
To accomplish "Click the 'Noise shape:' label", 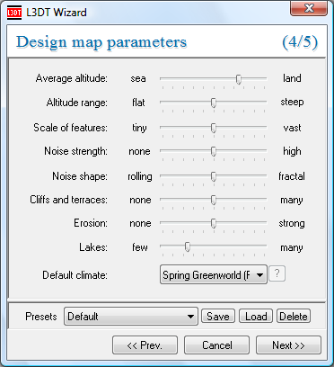I will [80, 176].
